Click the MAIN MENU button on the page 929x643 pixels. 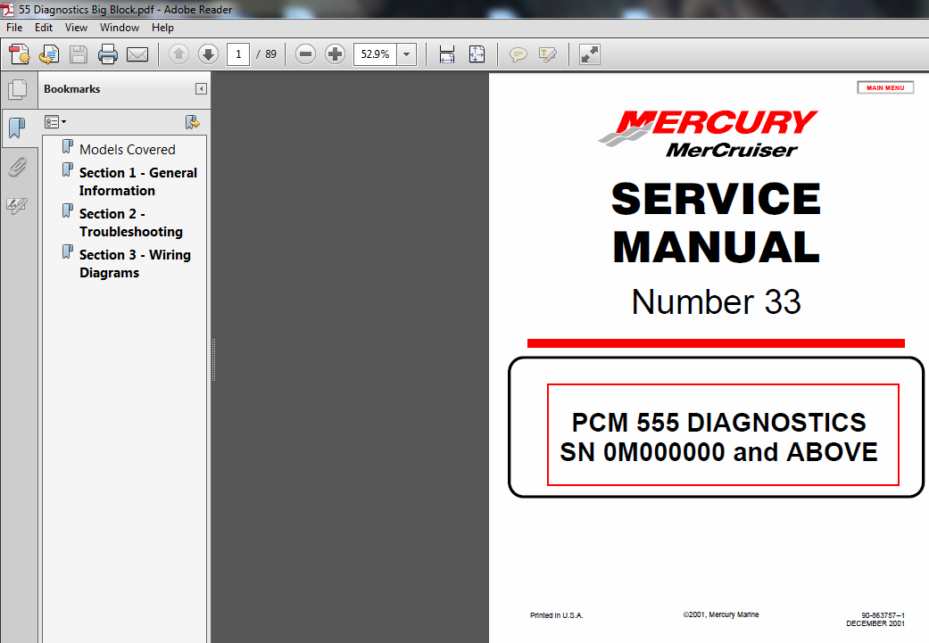(x=885, y=87)
